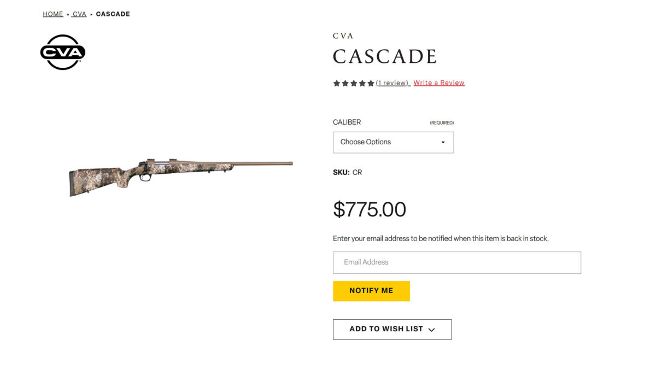This screenshot has width=656, height=369.
Task: Click the NOTIFY ME button
Action: (x=371, y=290)
